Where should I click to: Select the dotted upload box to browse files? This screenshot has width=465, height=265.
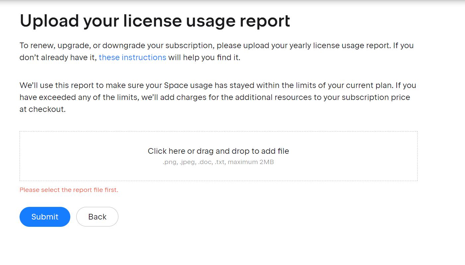[x=218, y=156]
